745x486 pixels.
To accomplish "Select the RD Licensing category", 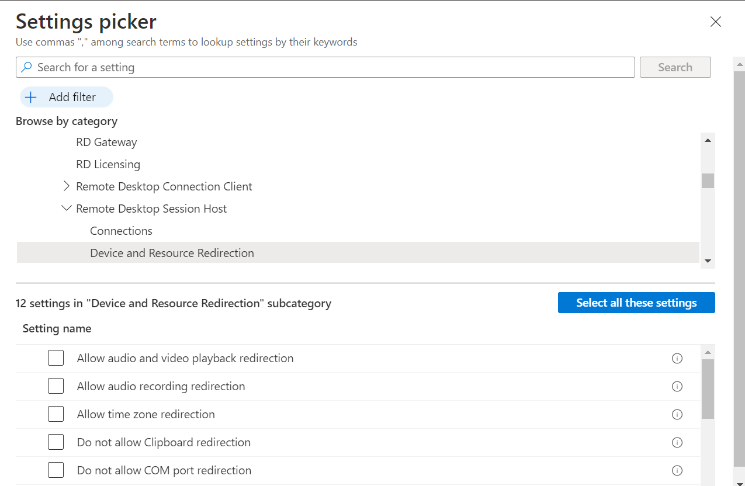I will tap(108, 164).
